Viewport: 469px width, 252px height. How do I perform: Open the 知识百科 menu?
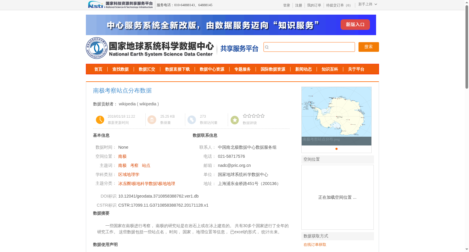[x=330, y=69]
